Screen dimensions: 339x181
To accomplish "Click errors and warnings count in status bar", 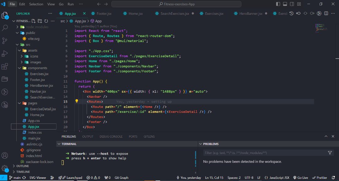I will 93,178.
